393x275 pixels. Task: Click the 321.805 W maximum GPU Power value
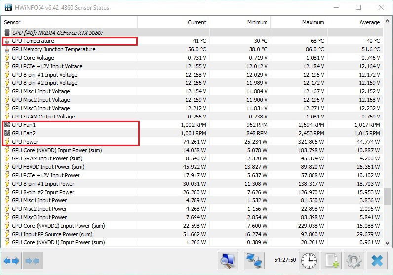[x=311, y=142]
